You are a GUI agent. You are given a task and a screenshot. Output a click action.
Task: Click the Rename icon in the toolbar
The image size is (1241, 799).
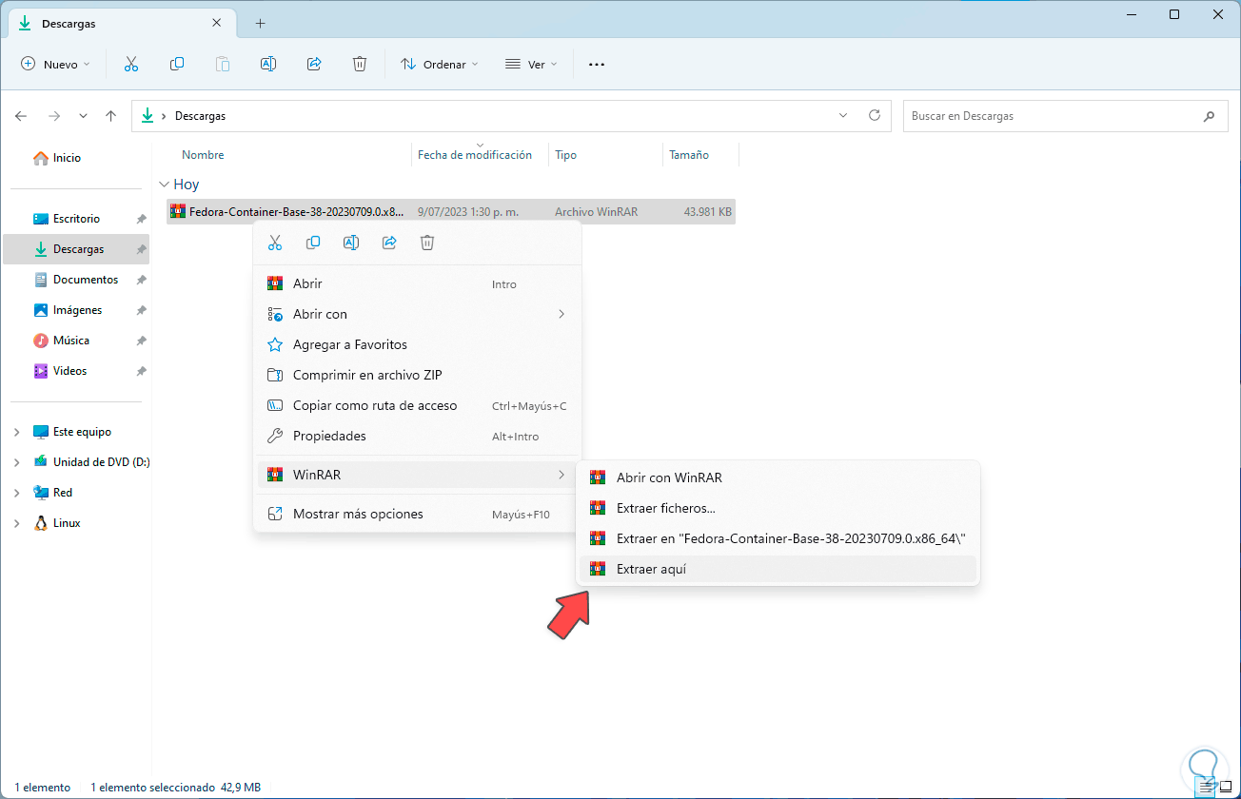pos(268,64)
